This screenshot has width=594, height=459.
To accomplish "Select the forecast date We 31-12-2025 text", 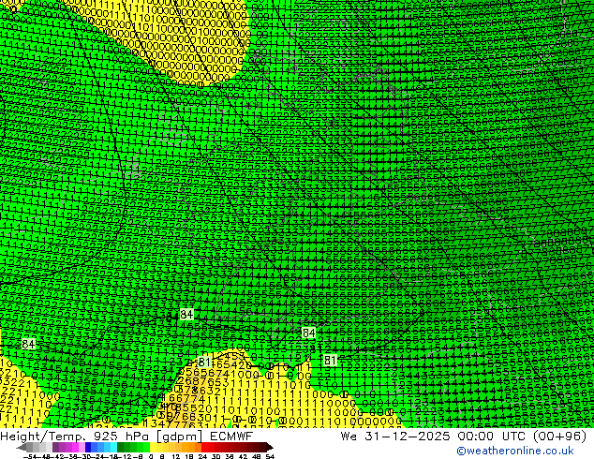I will [x=395, y=436].
